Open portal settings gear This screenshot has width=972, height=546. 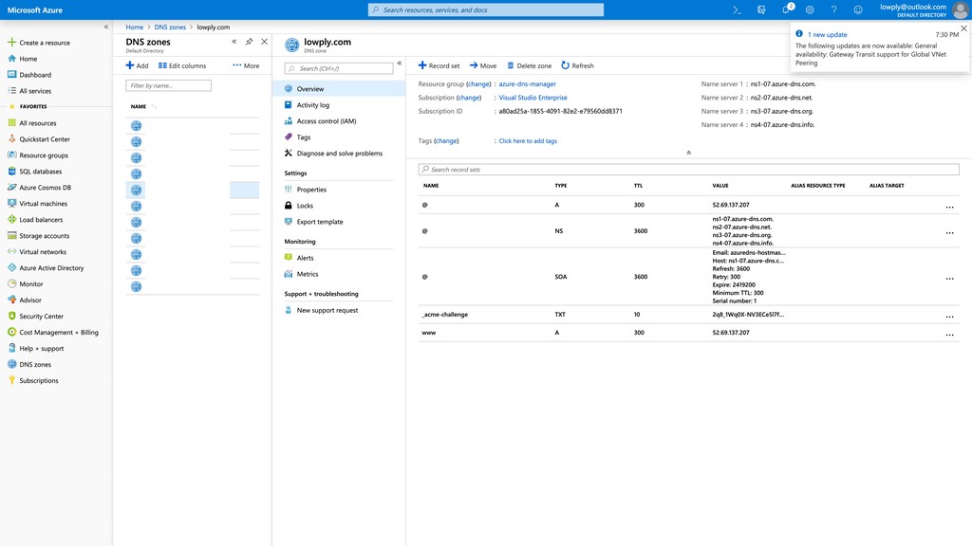810,9
